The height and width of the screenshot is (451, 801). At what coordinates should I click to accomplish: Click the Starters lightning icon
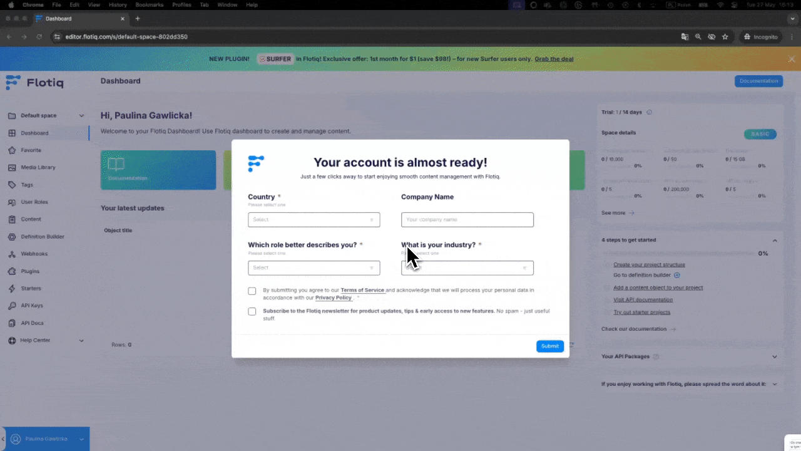pyautogui.click(x=12, y=288)
